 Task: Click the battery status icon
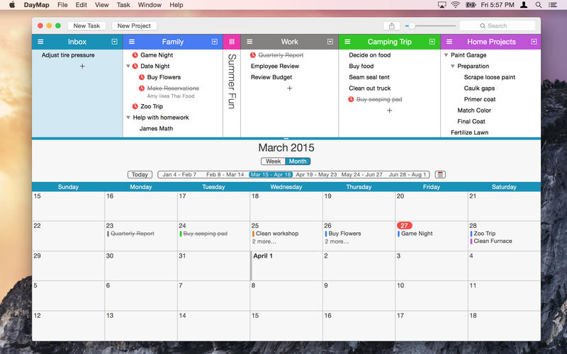pos(471,5)
